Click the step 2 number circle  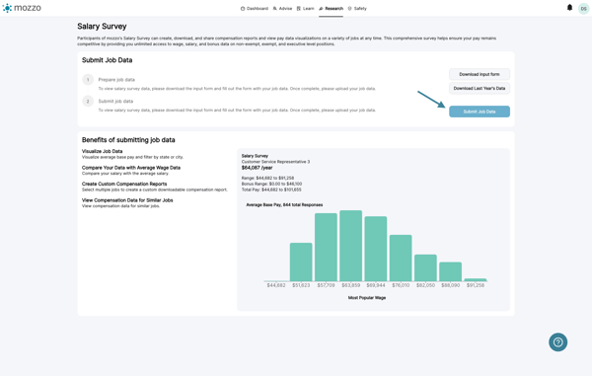88,102
